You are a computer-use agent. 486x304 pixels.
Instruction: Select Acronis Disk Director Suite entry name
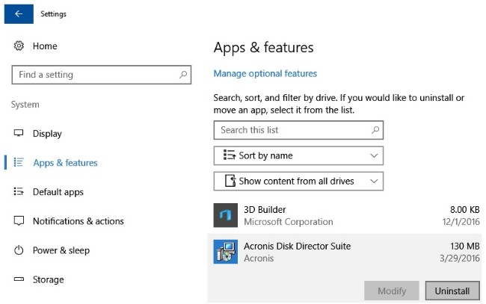pos(298,246)
